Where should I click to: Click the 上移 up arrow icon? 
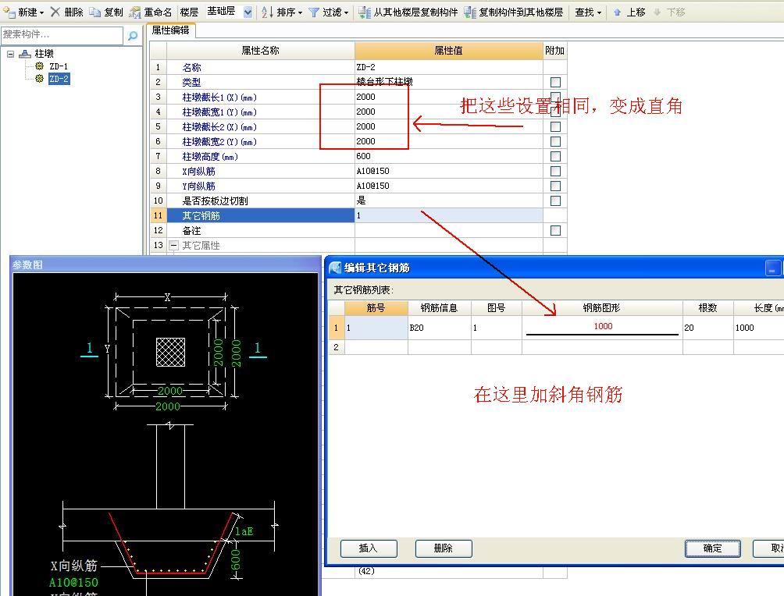618,12
